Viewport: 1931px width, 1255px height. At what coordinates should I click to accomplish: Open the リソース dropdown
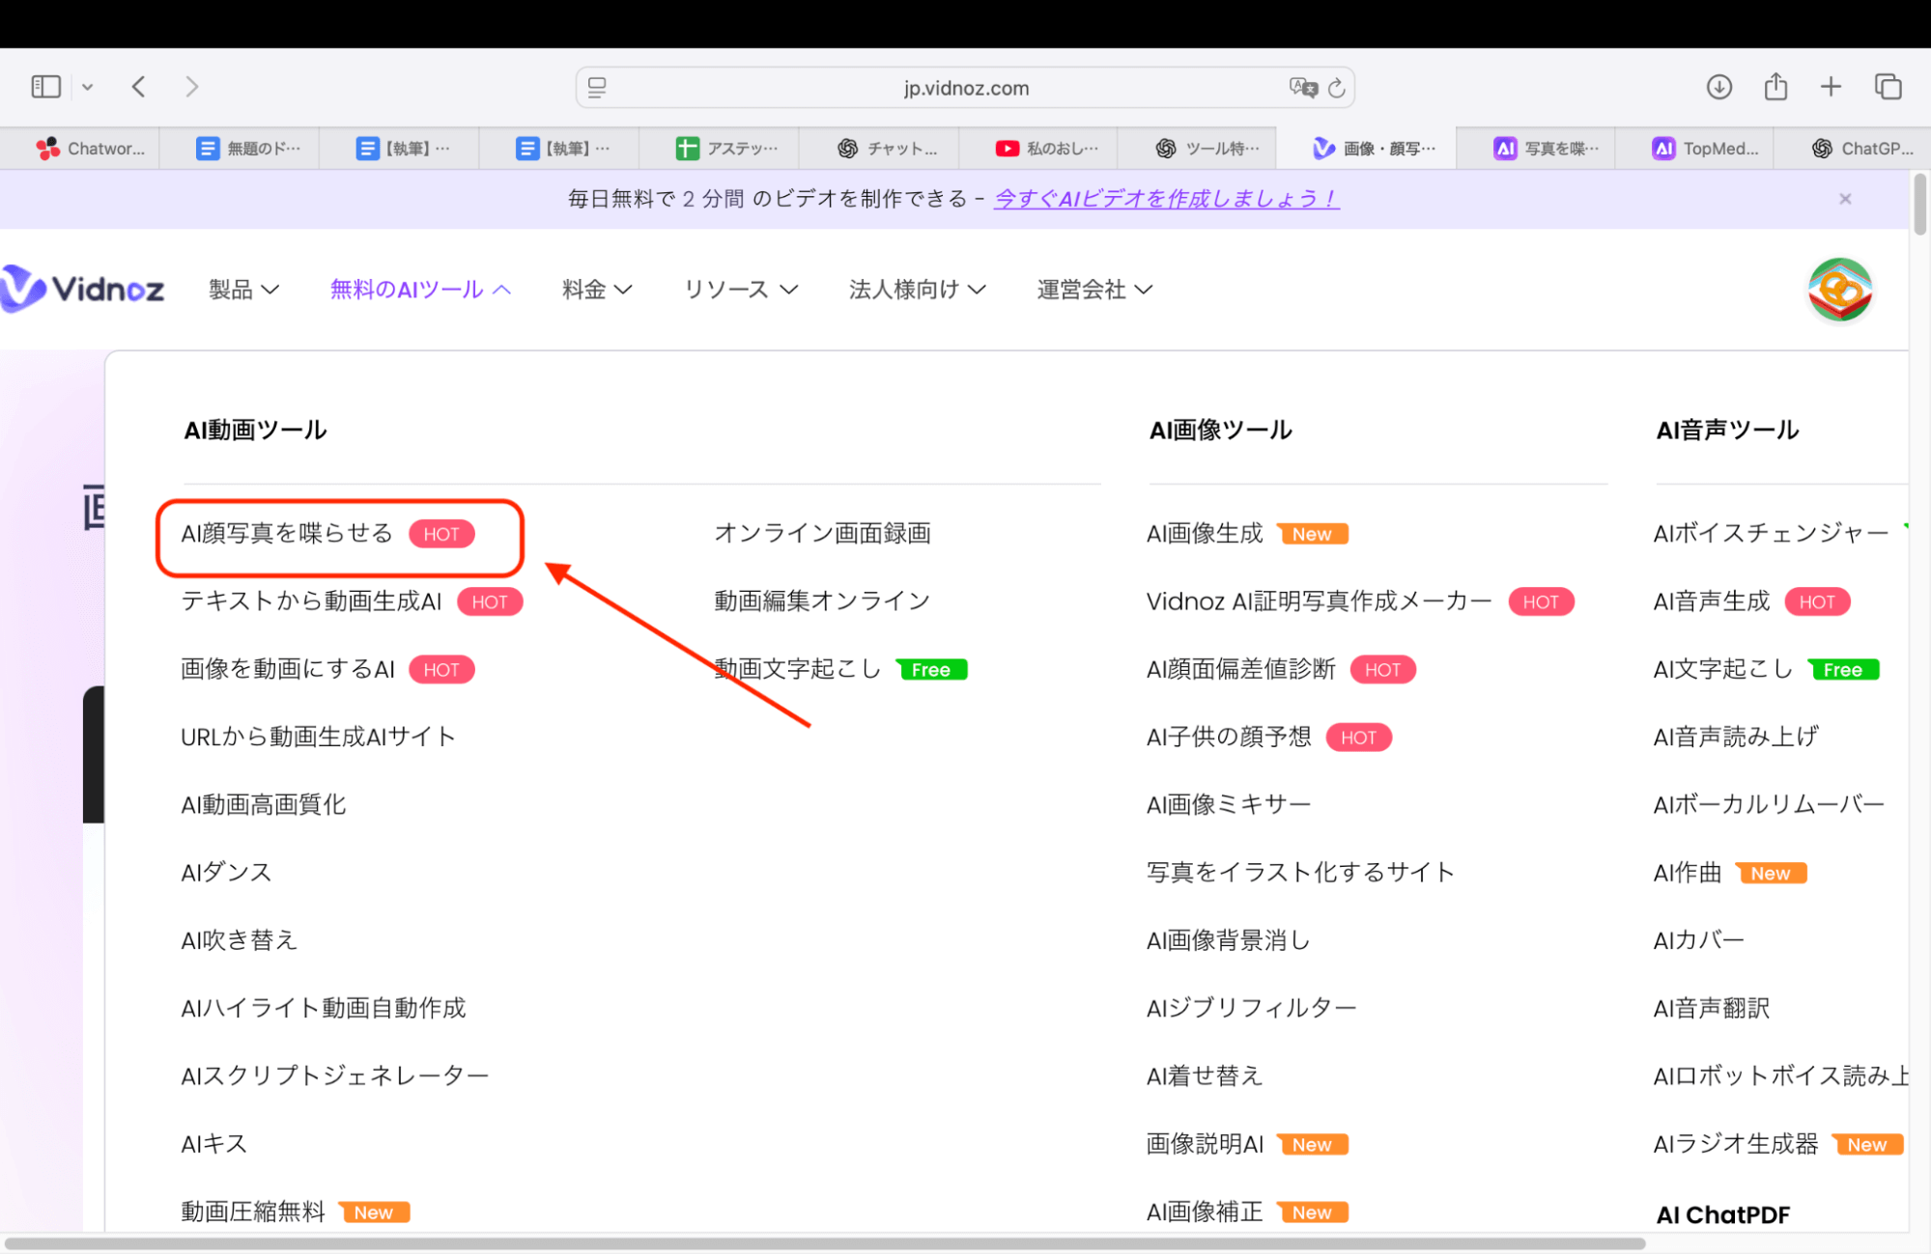coord(739,289)
